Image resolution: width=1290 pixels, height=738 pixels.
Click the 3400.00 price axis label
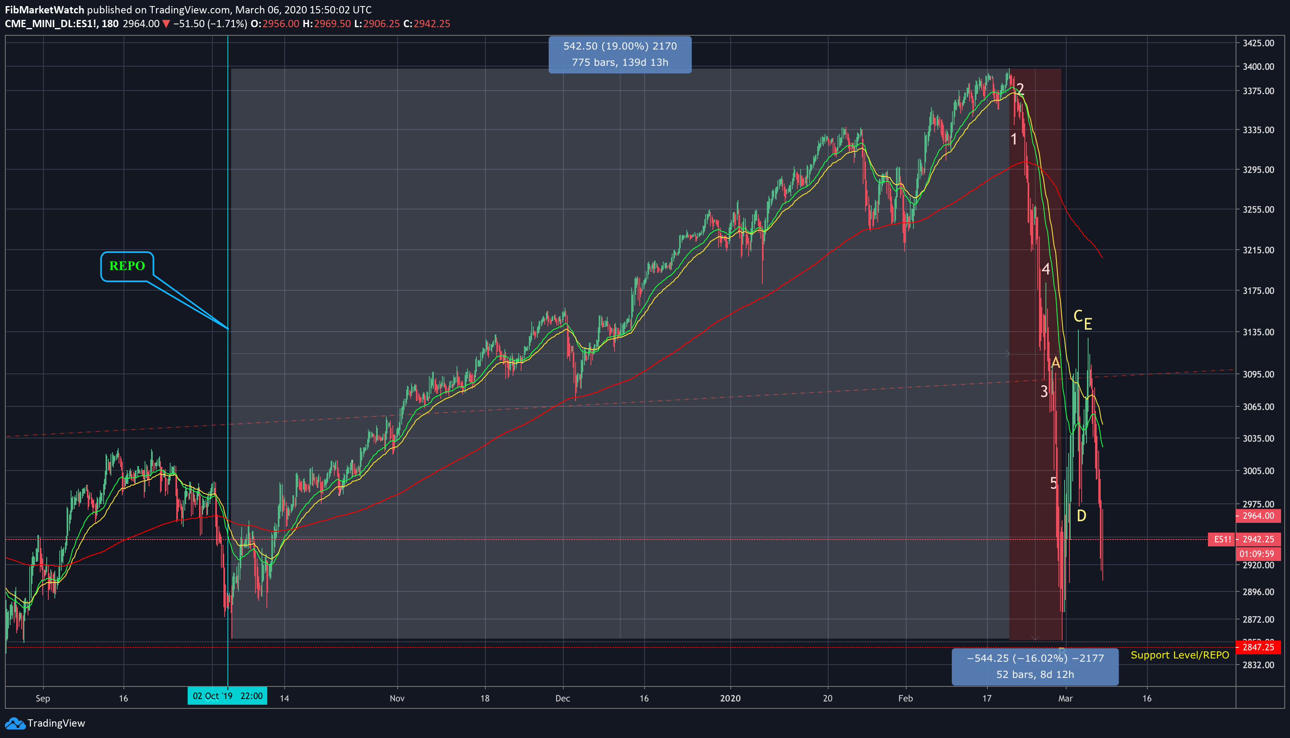(x=1258, y=67)
